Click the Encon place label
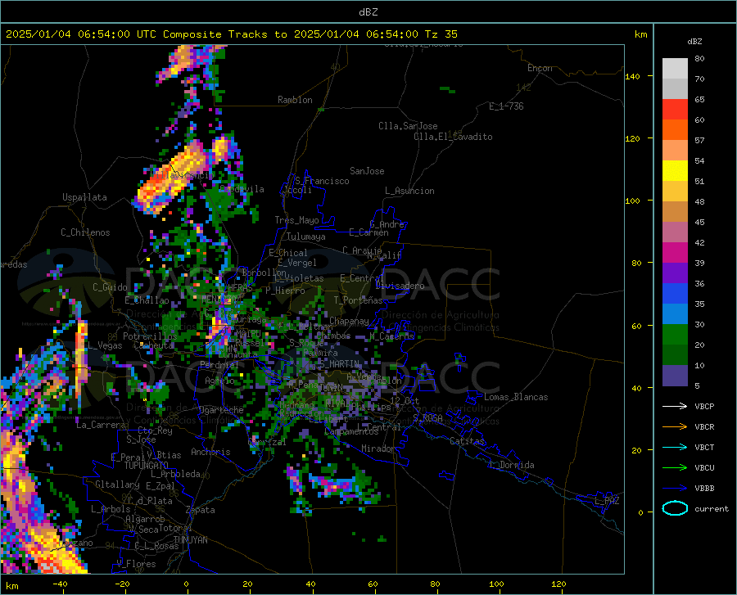Screen dimensions: 737x595 pos(540,68)
